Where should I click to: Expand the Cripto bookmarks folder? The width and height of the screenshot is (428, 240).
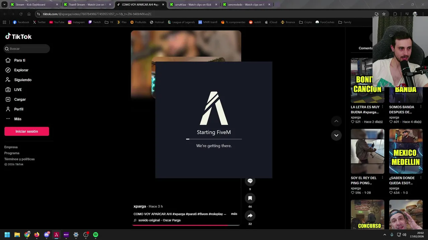pos(306,22)
